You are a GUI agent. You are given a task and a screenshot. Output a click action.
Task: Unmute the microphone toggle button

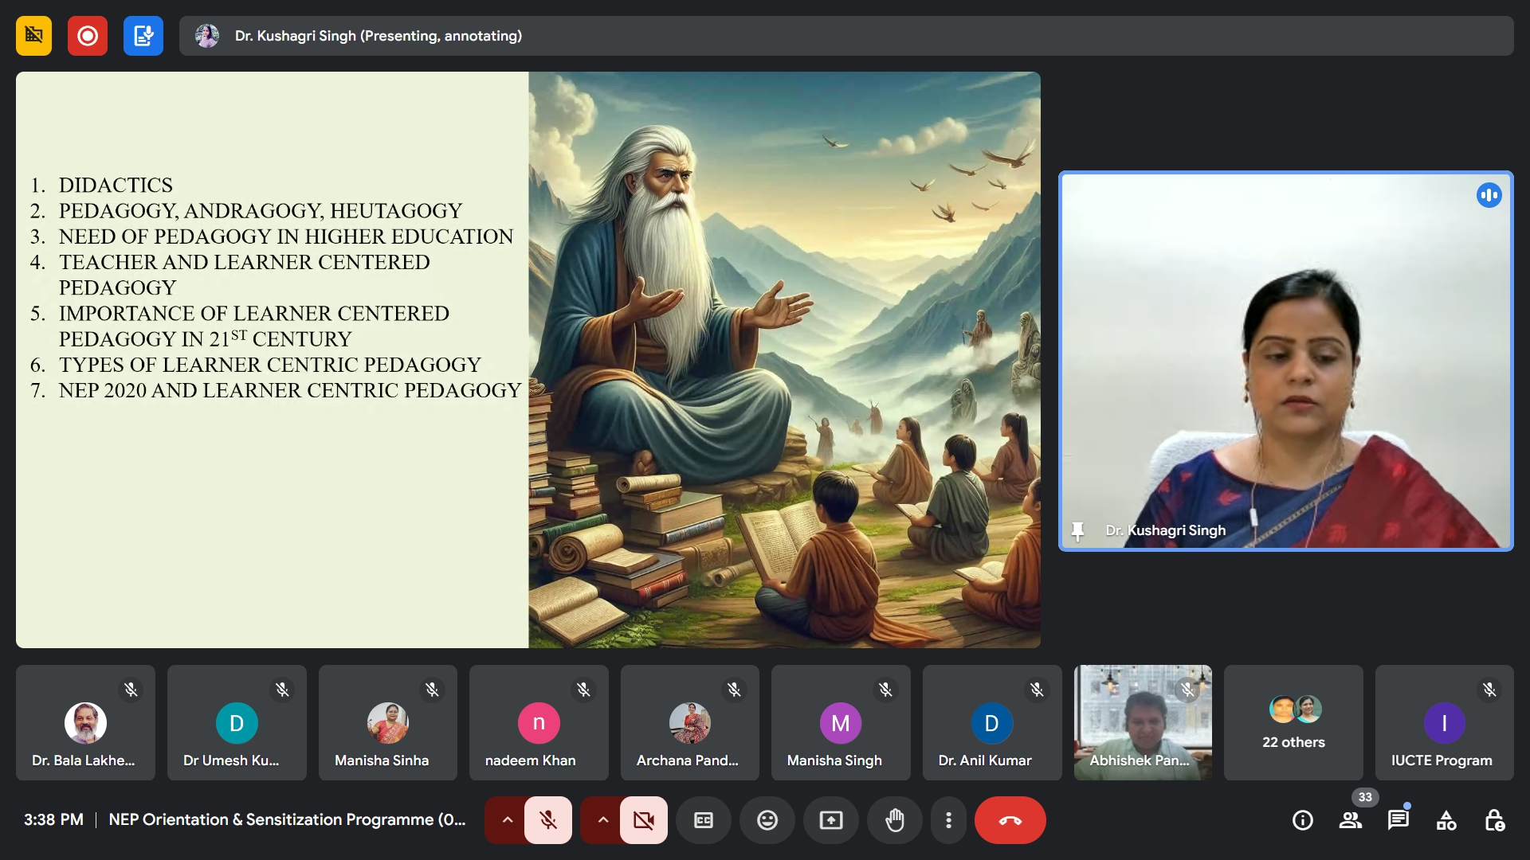click(x=548, y=820)
